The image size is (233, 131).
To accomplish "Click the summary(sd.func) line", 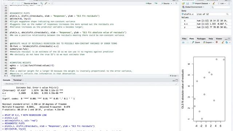I will 19,49.
